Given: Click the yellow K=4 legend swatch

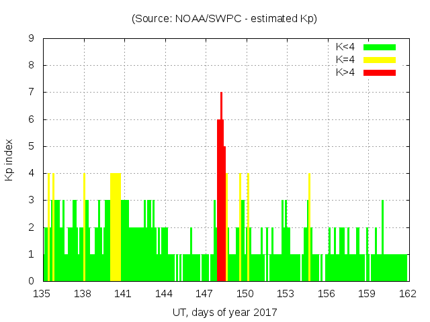Looking at the screenshot, I should pos(380,60).
